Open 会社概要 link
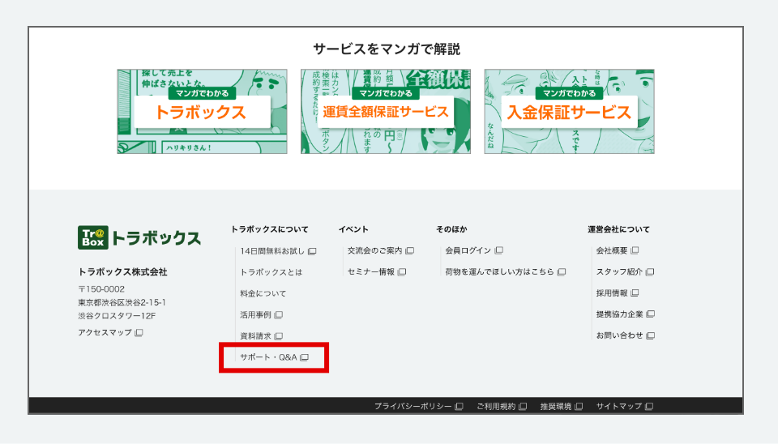This screenshot has width=778, height=444. 612,250
